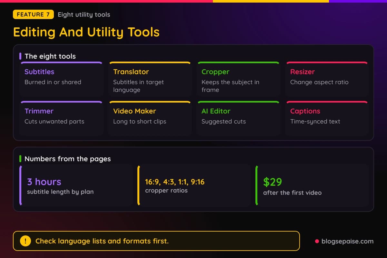The height and width of the screenshot is (258, 387).
Task: Click "subtitle length by plan" label
Action: click(x=60, y=192)
